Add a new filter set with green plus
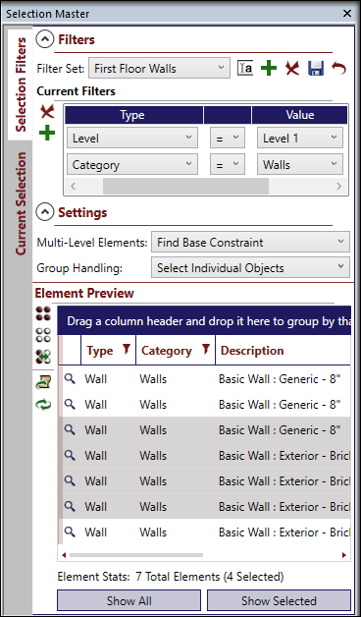361x617 pixels. tap(269, 68)
